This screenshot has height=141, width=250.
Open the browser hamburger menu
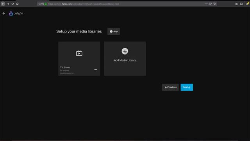(x=248, y=4)
